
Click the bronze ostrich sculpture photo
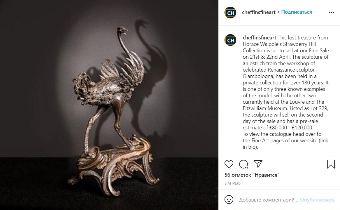click(109, 105)
